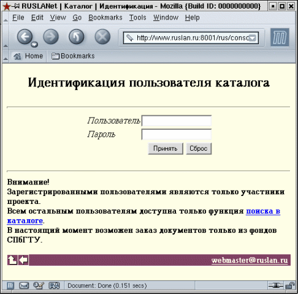298x294 pixels.
Task: Open the Tools menu
Action: 138,18
